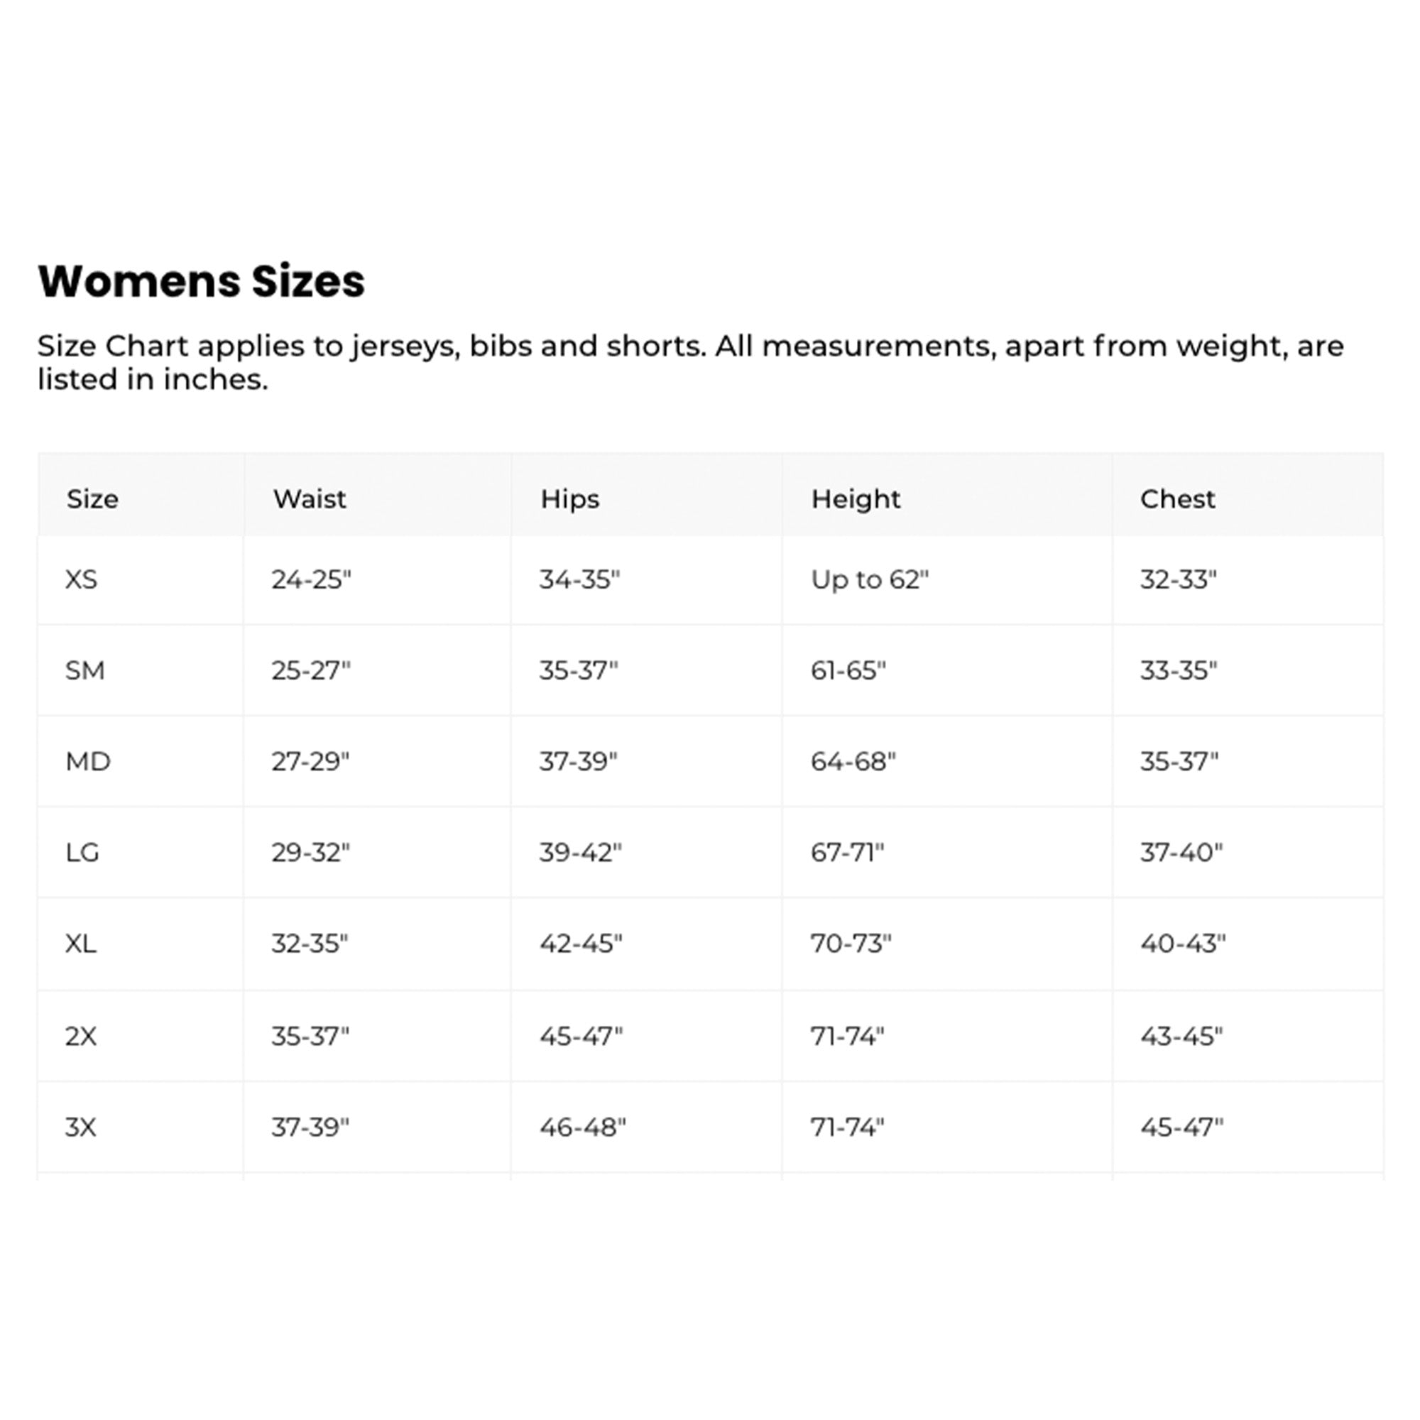Image resolution: width=1420 pixels, height=1420 pixels.
Task: Click the SM size row label
Action: [x=84, y=670]
